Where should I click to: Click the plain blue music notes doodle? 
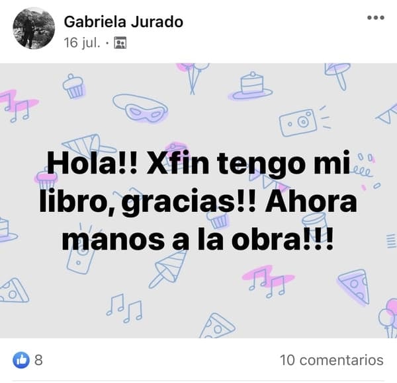[x=124, y=308]
